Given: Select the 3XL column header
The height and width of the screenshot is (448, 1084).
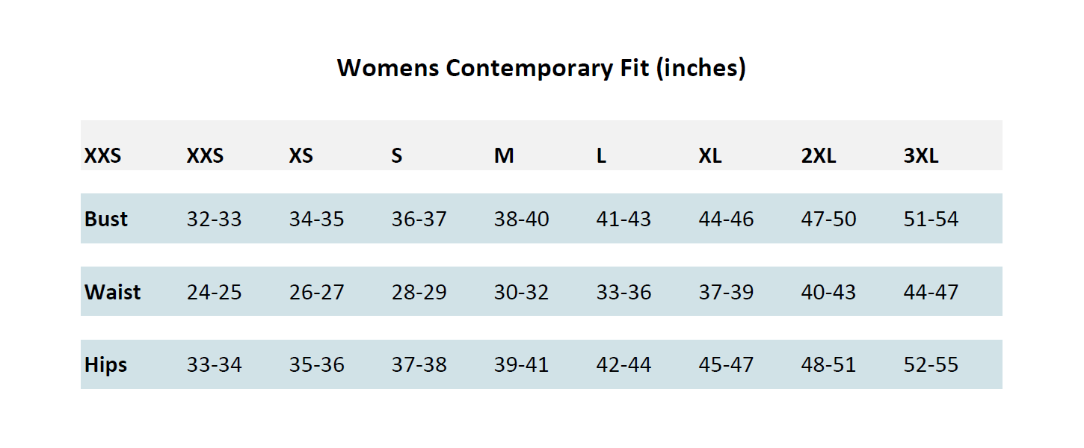Looking at the screenshot, I should pos(921,156).
